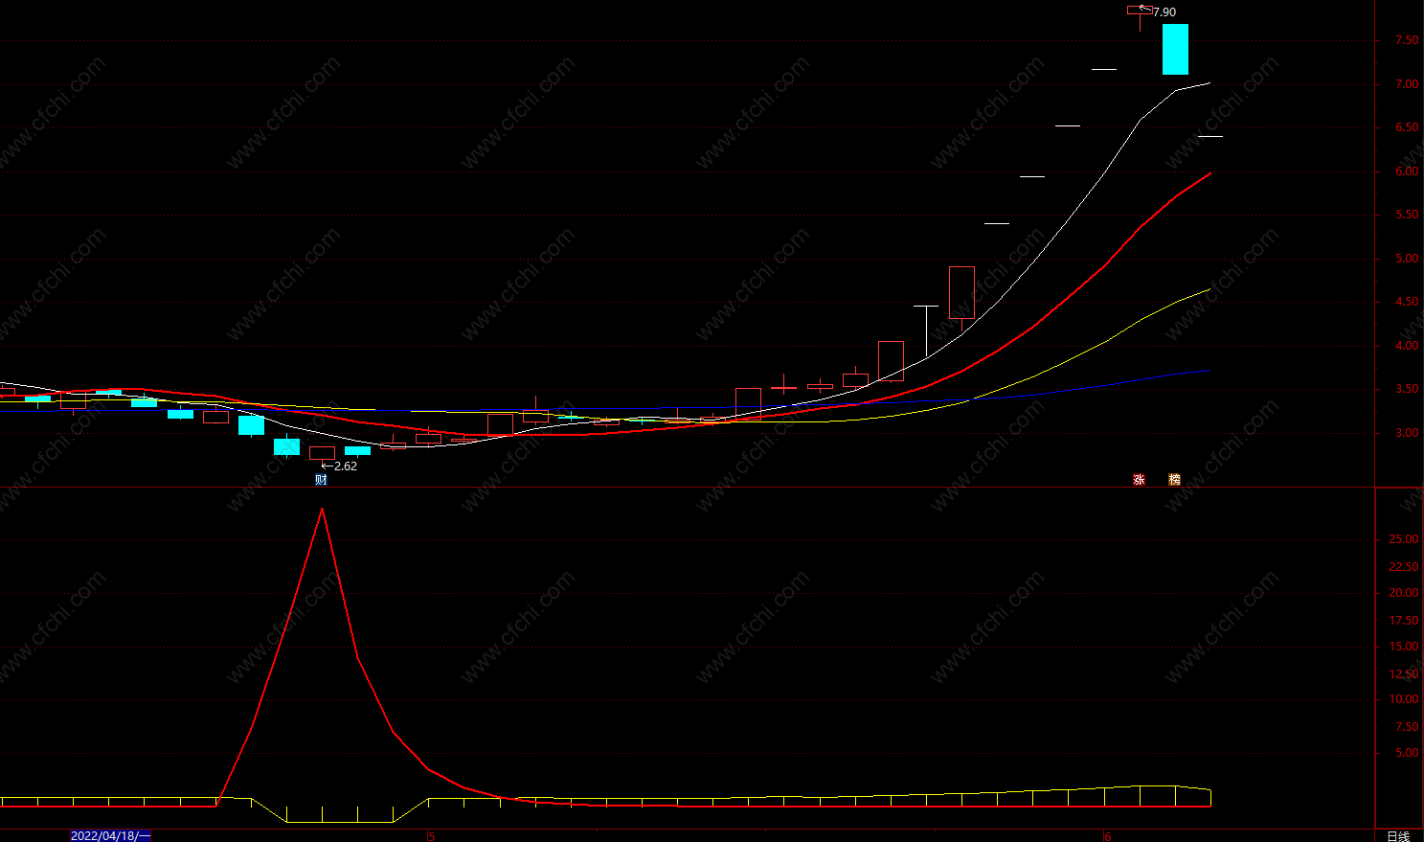Select the large cyan candle near 7.50

coord(1175,49)
